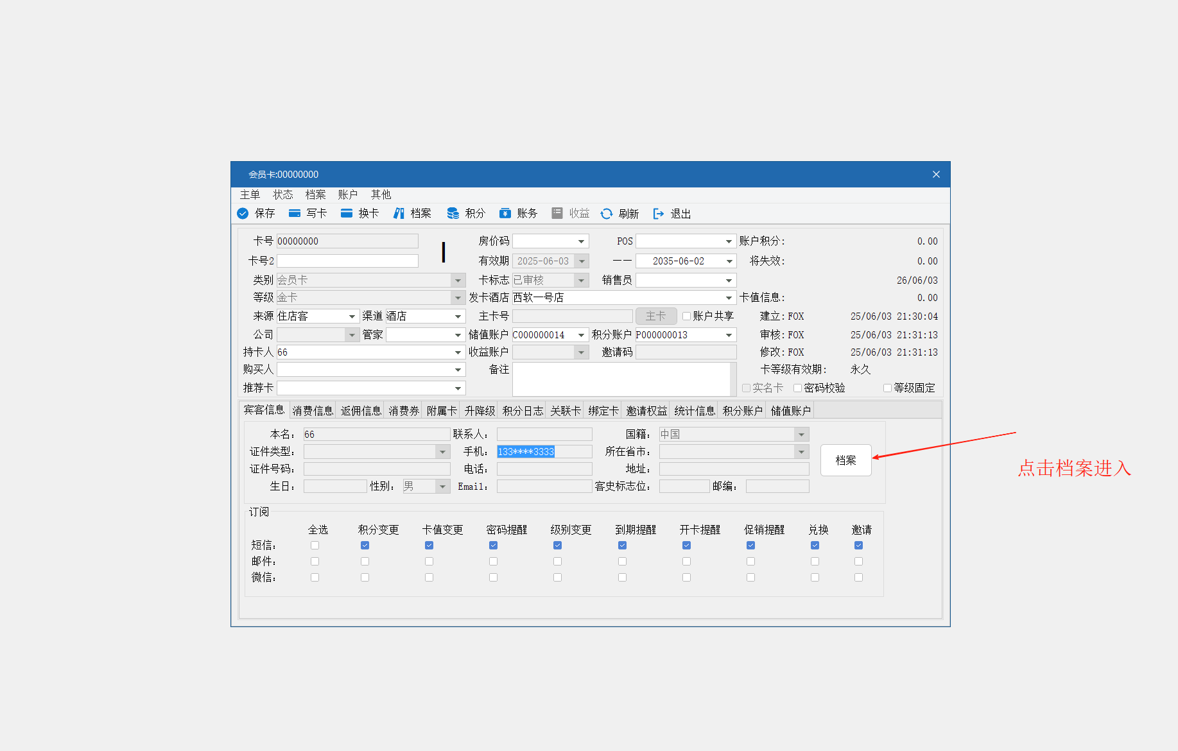Viewport: 1178px width, 751px height.
Task: Click the 保存 save icon
Action: tap(243, 213)
